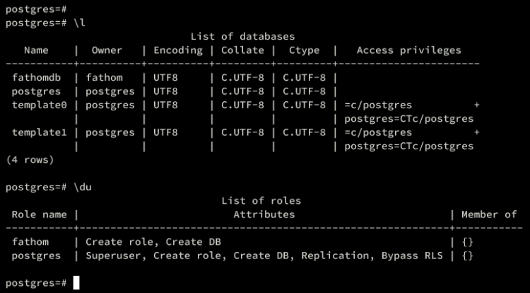Click the Ctype column header
530x293 pixels.
click(x=304, y=50)
